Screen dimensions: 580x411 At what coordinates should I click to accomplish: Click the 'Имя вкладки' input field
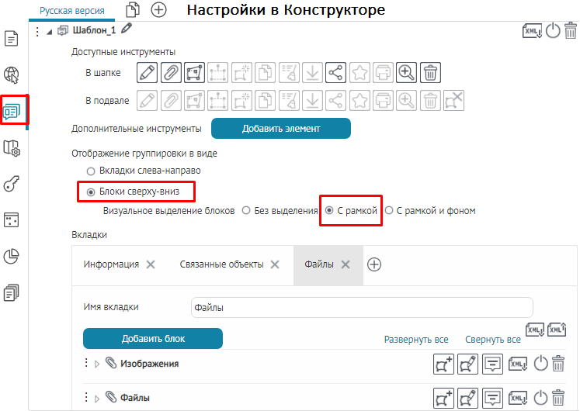point(362,307)
